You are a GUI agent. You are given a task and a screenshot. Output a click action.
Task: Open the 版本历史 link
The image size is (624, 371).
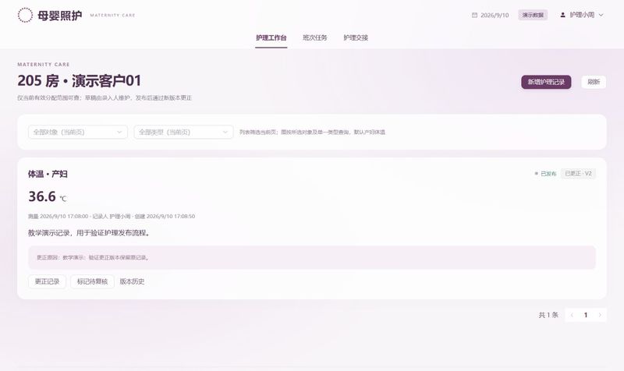[x=132, y=281]
